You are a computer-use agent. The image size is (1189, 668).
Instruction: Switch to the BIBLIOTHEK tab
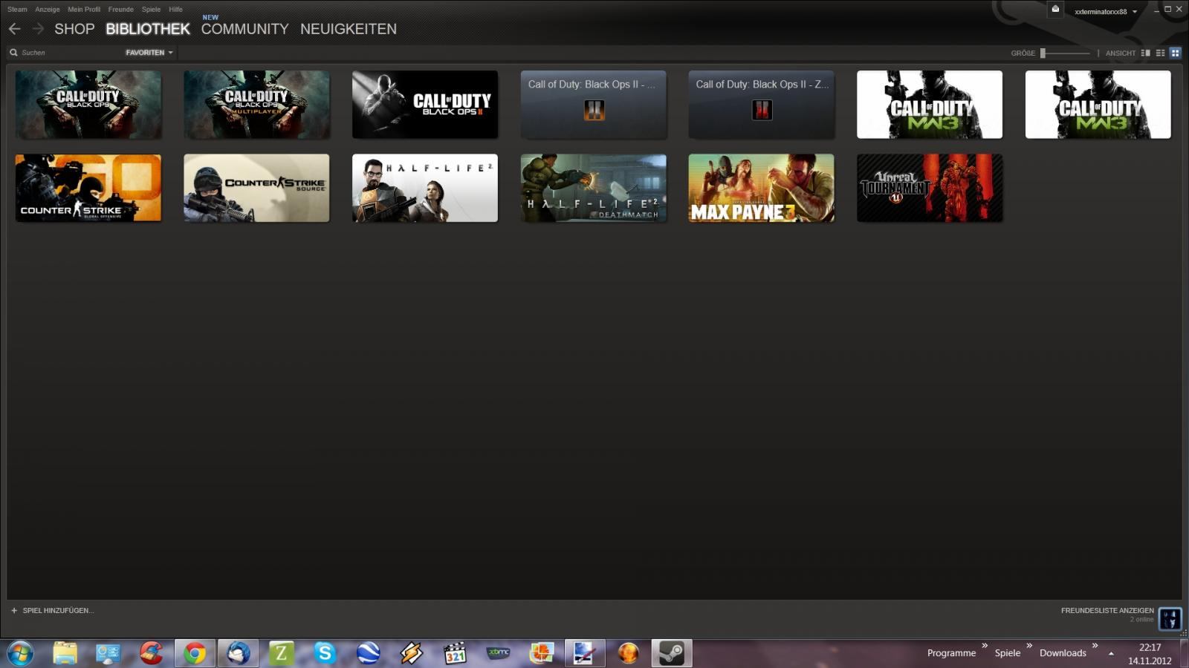point(148,29)
